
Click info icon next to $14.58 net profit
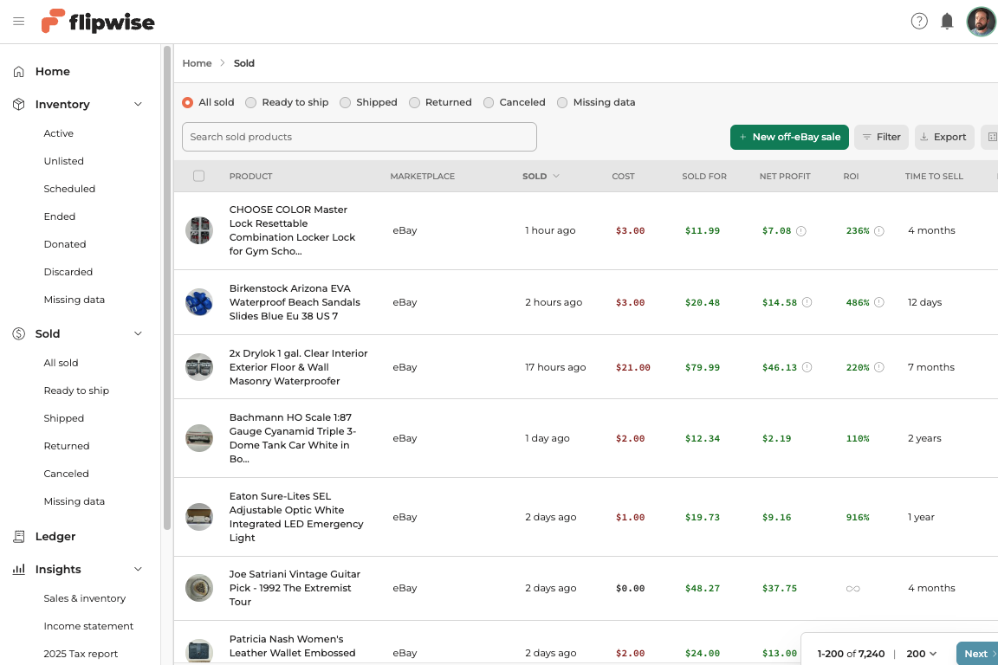pos(807,302)
